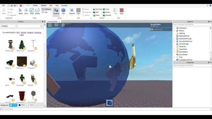
Task: Open the Color dropdown arrow
Action: (79, 16)
